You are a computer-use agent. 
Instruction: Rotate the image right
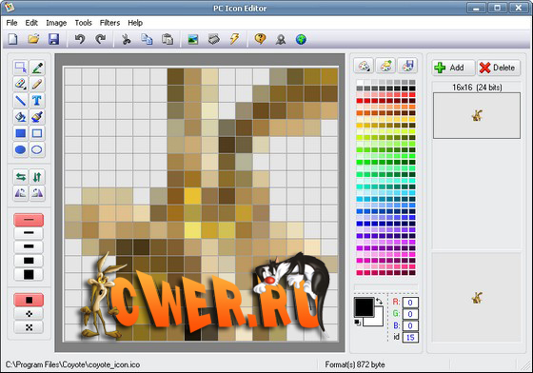click(37, 193)
